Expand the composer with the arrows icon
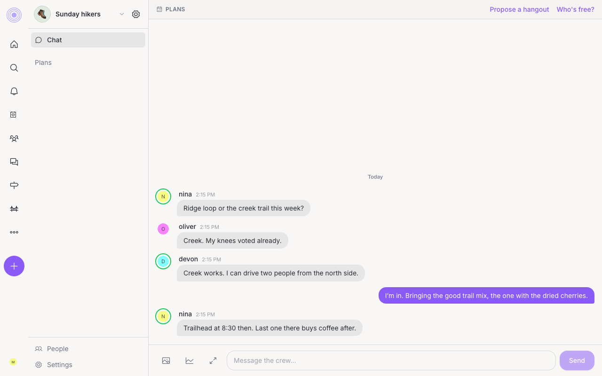 213,360
